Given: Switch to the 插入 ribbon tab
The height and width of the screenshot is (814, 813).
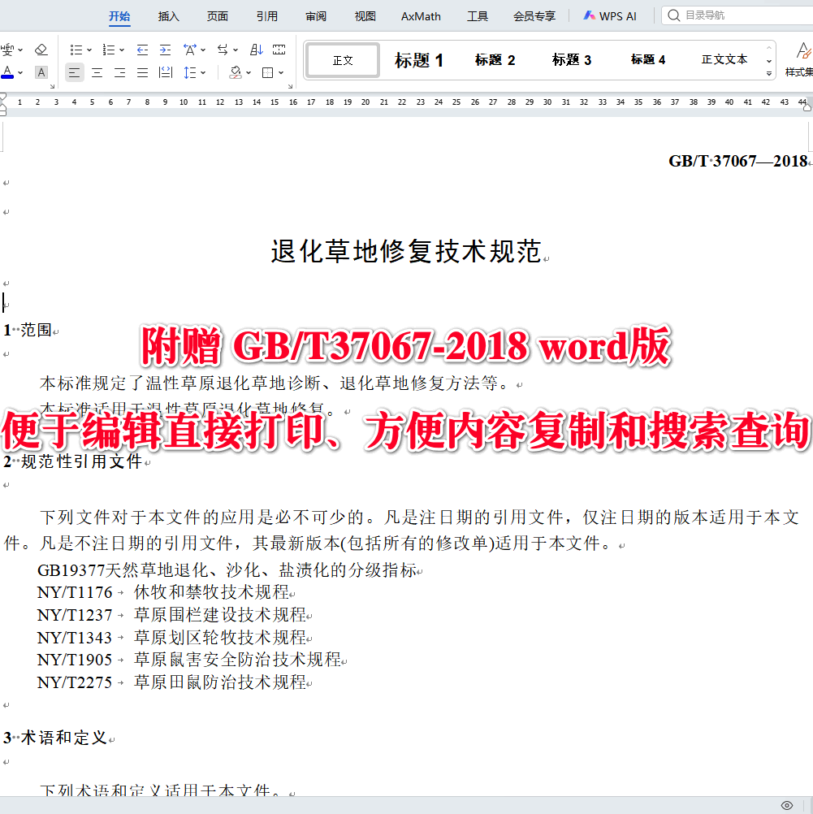Looking at the screenshot, I should coord(168,15).
